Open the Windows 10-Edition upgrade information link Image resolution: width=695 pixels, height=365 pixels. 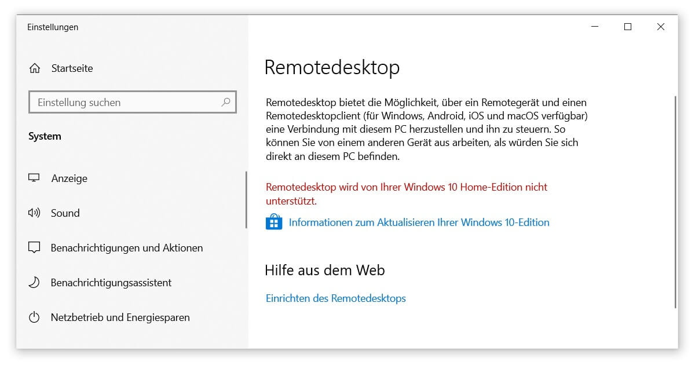418,222
